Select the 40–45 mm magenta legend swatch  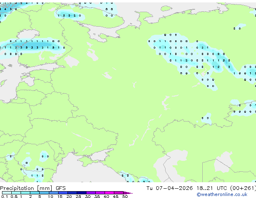[x=109, y=193]
